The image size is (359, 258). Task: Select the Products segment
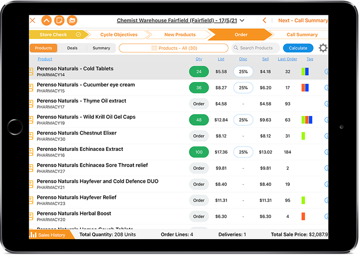pos(44,48)
